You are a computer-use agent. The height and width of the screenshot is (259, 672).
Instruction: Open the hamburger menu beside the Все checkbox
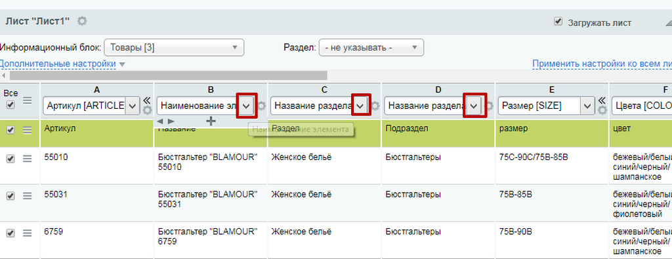(x=28, y=100)
